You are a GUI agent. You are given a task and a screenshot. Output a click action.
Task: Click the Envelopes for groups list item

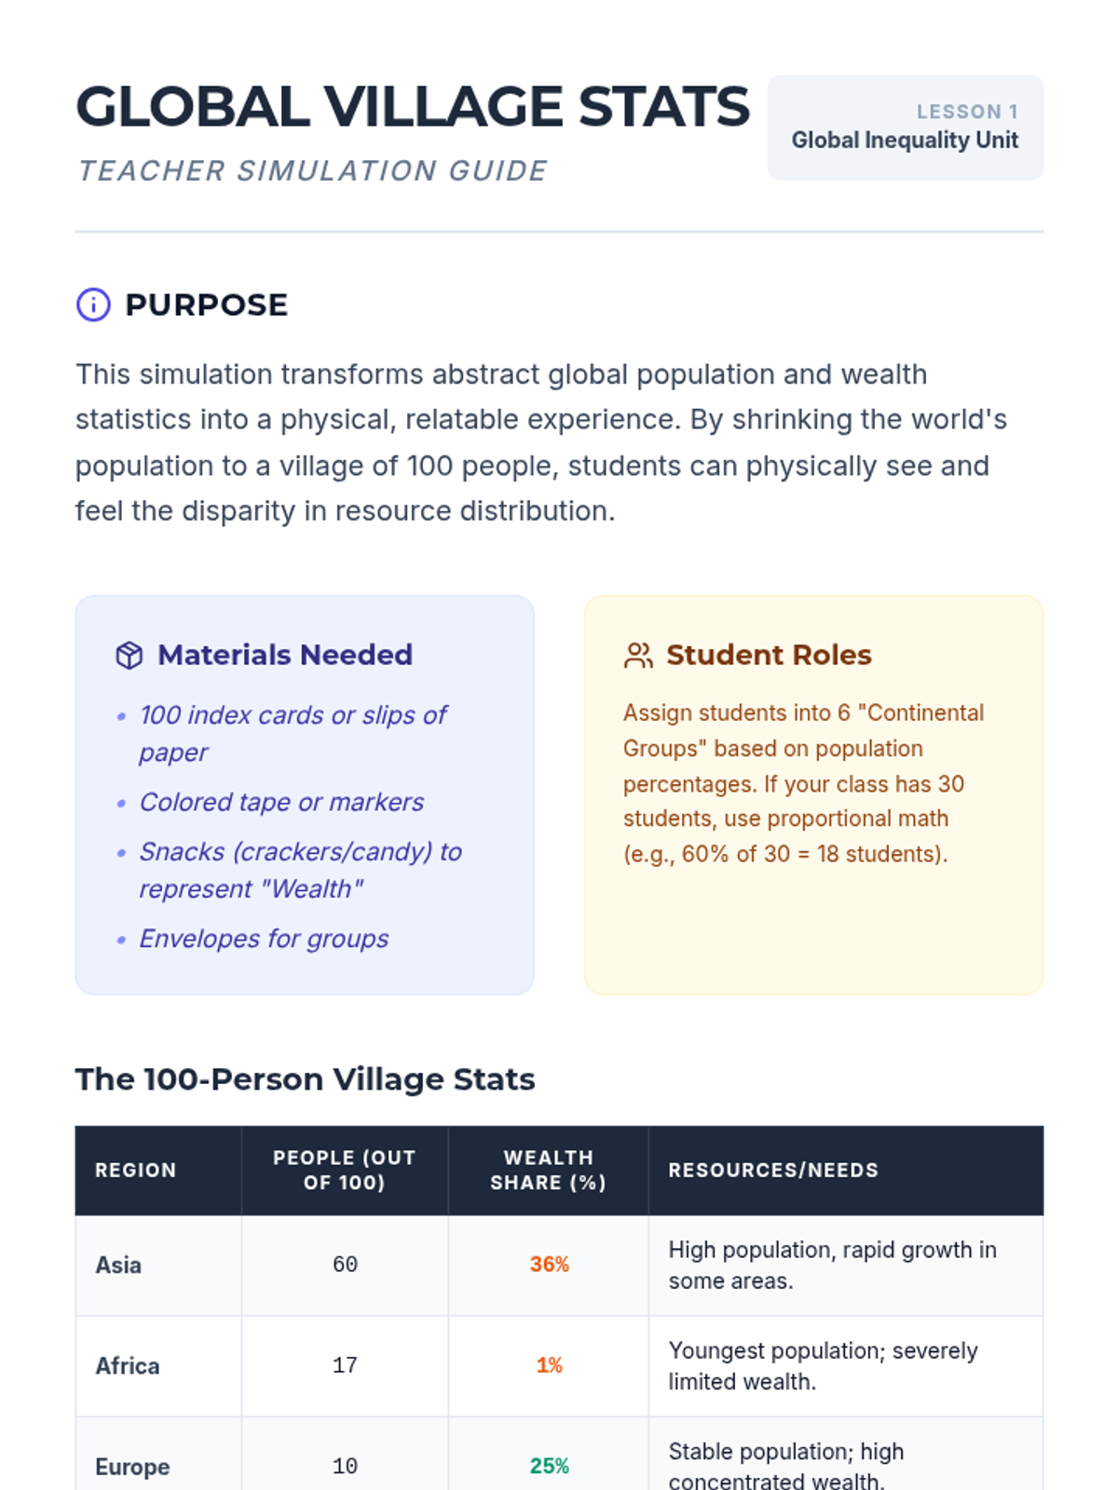tap(264, 939)
